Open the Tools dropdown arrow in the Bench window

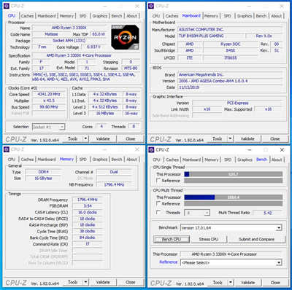[x=230, y=283]
